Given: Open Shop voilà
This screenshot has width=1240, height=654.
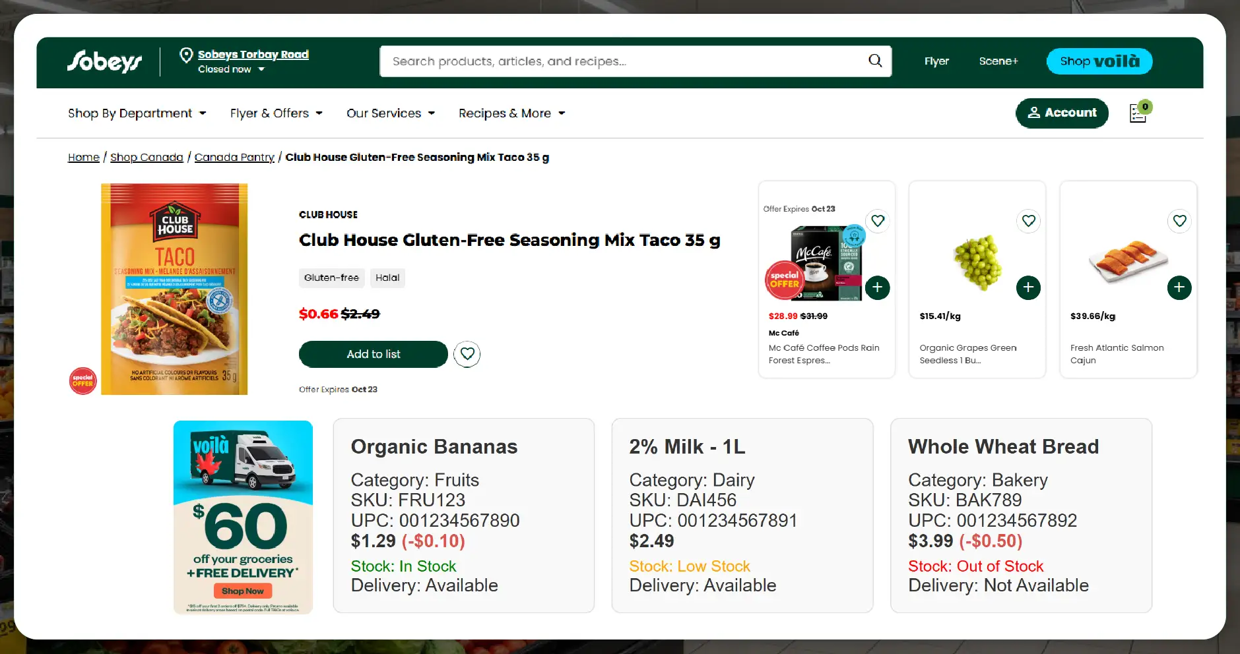Looking at the screenshot, I should pos(1098,61).
